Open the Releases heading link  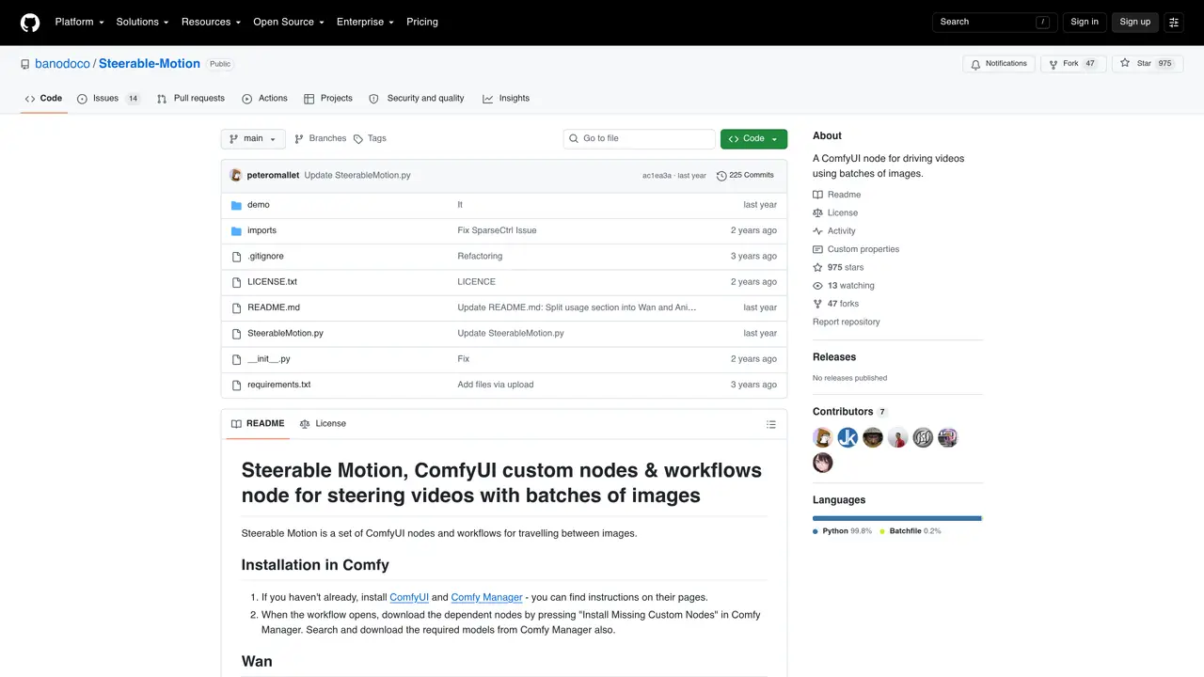[834, 357]
